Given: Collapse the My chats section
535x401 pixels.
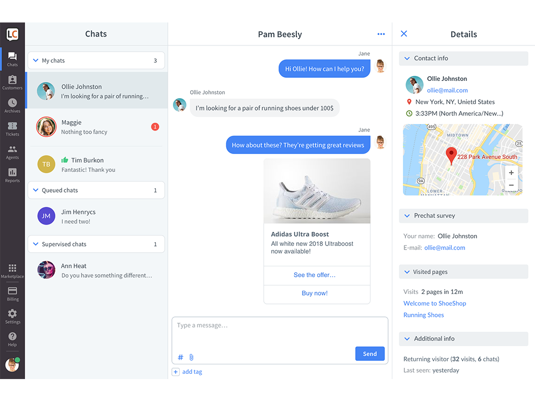Looking at the screenshot, I should tap(36, 61).
